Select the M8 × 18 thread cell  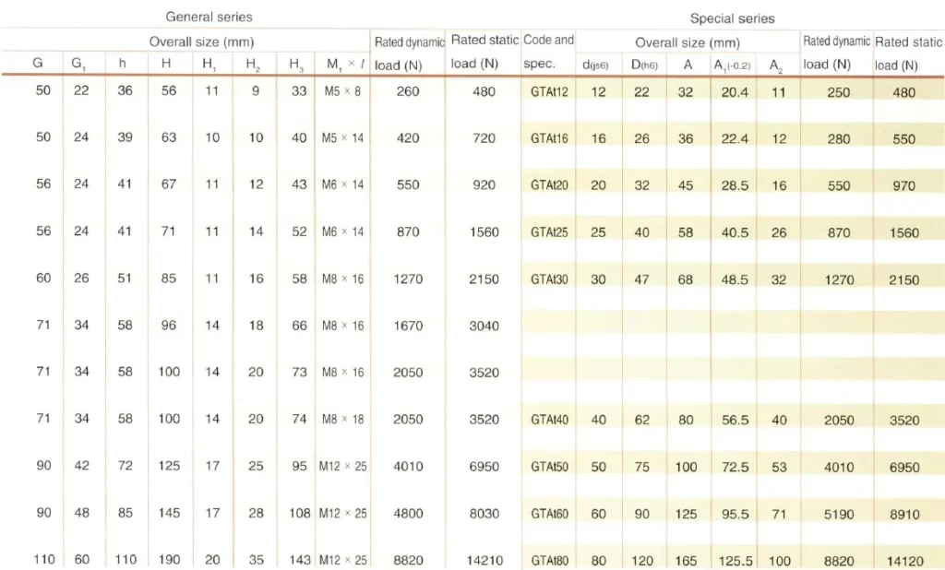coord(341,420)
